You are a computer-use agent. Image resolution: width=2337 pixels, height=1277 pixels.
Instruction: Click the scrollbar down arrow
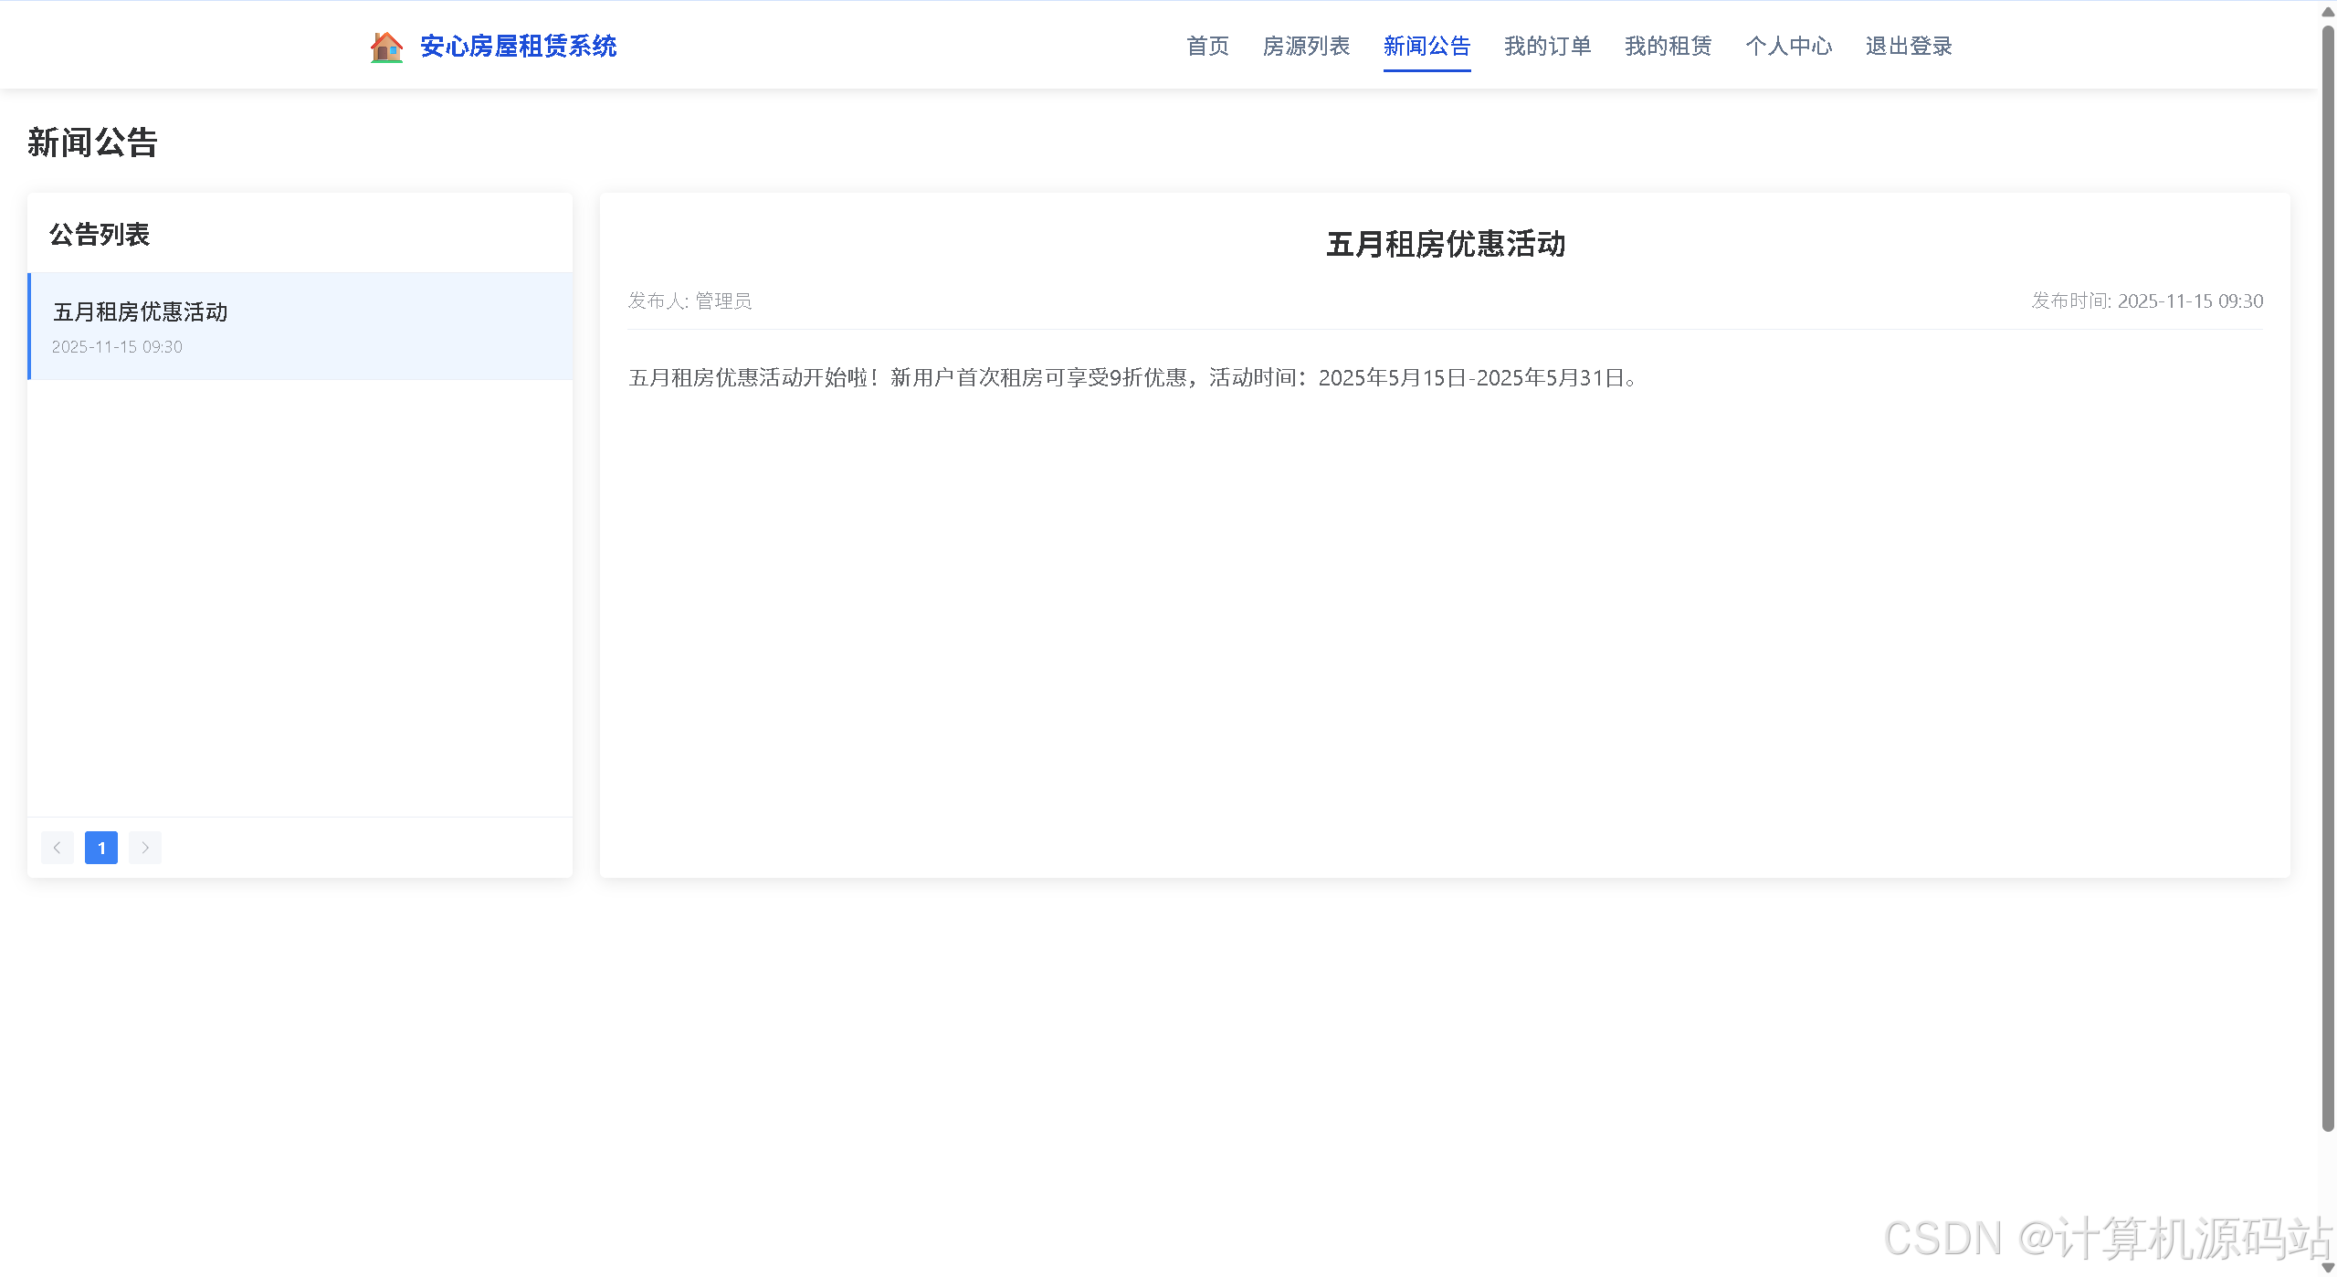coord(2327,1268)
